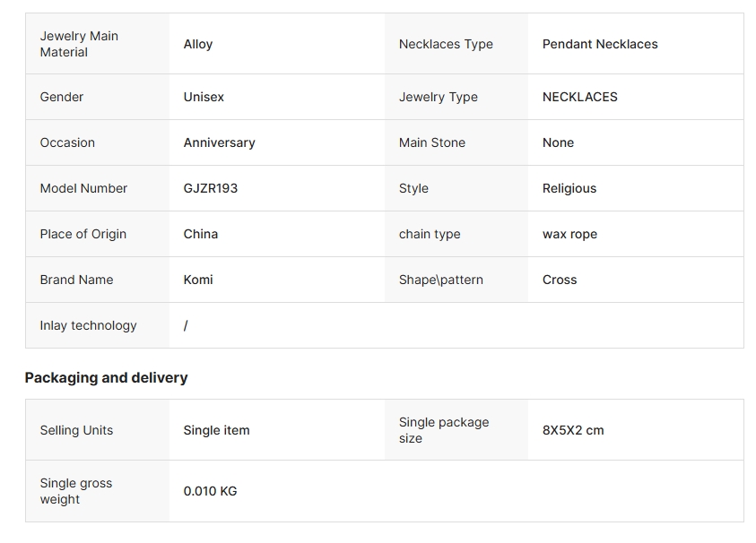Screen dimensions: 756x543
Task: Click the Single gross weight label
Action: tap(75, 491)
